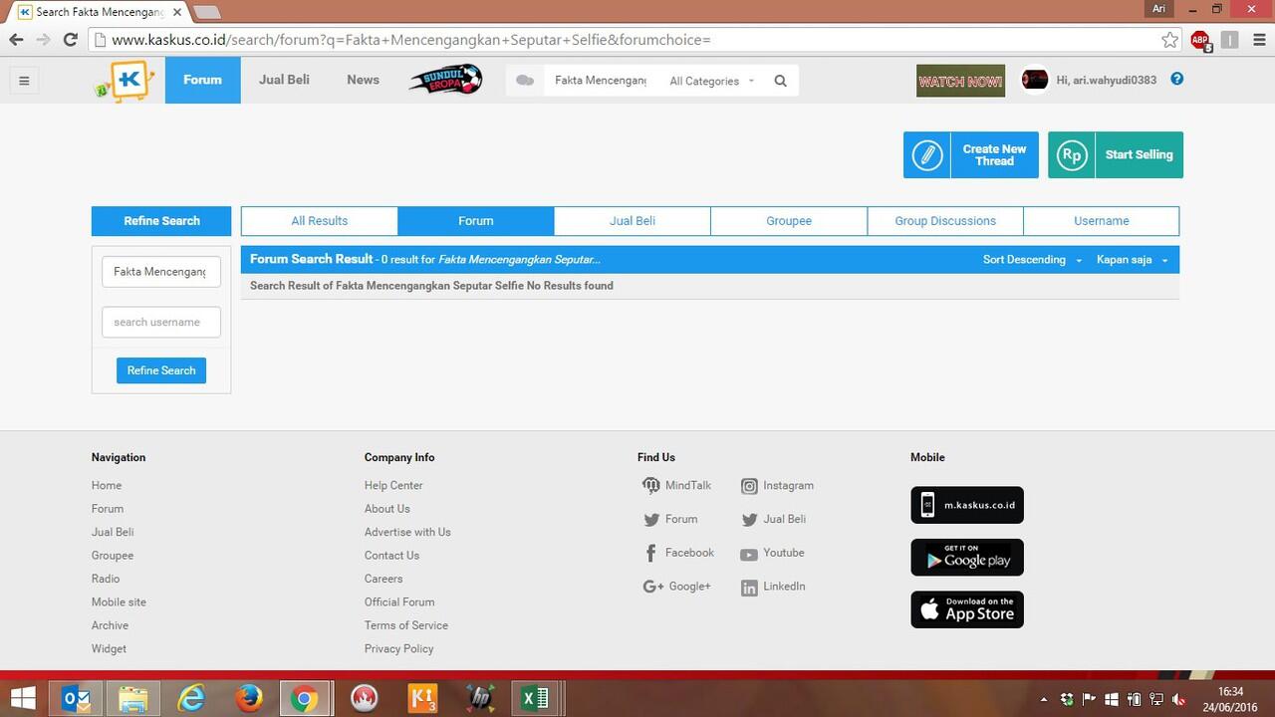Open Outlook from the taskbar
This screenshot has height=717, width=1275.
(77, 699)
